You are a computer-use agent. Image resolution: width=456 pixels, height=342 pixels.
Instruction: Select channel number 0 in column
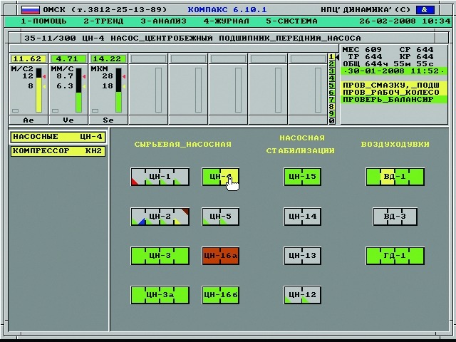tap(331, 120)
